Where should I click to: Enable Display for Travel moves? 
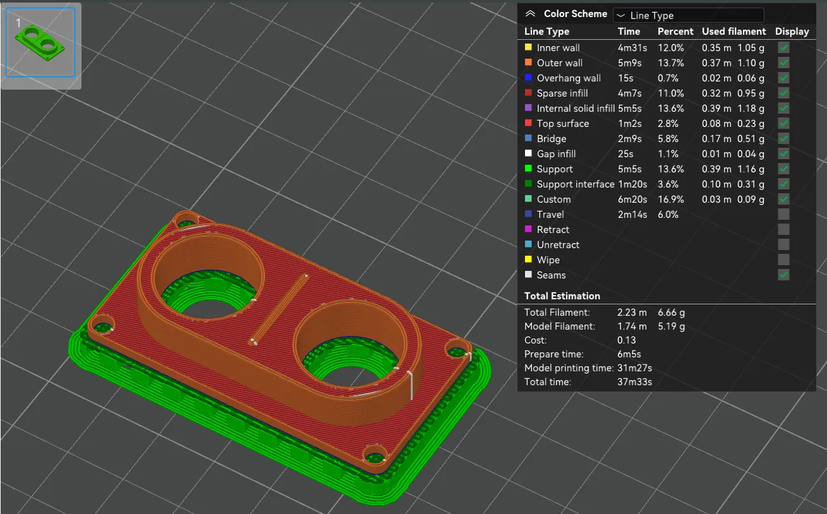tap(783, 214)
